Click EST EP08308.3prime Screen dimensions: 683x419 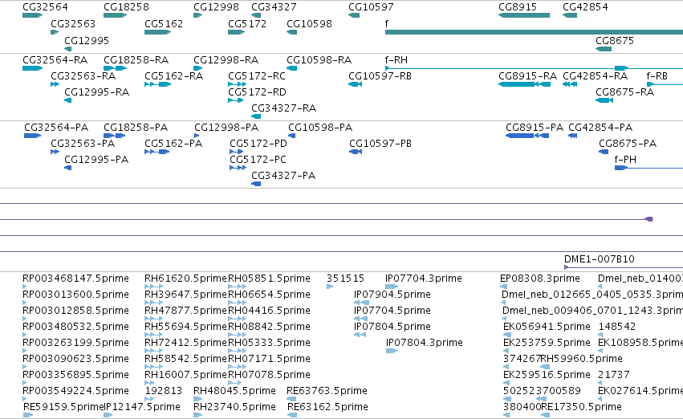click(539, 279)
